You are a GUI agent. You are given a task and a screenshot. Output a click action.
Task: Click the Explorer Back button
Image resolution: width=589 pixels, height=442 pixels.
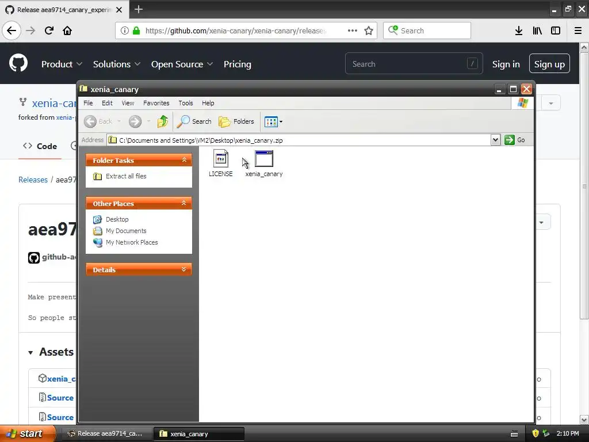[98, 121]
